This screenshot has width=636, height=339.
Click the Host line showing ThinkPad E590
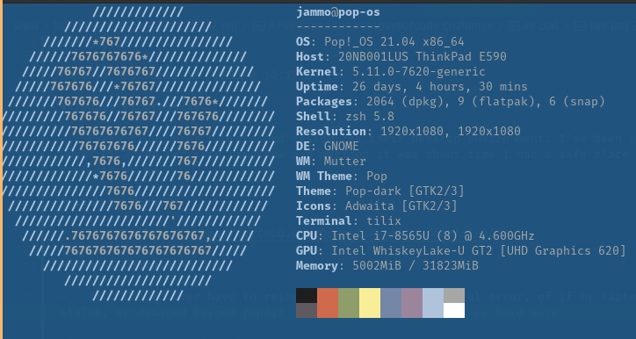(401, 57)
